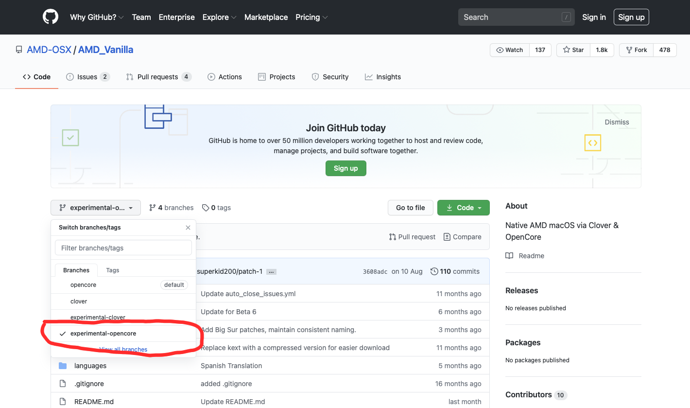
Task: Focus the Filter branches/tags input
Action: 123,248
